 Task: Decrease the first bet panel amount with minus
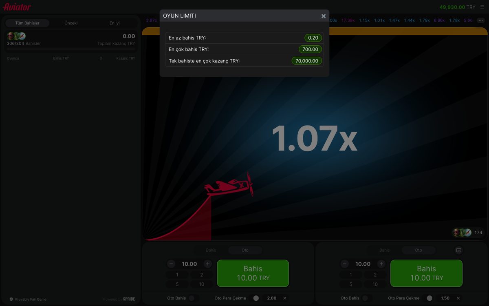(x=171, y=264)
